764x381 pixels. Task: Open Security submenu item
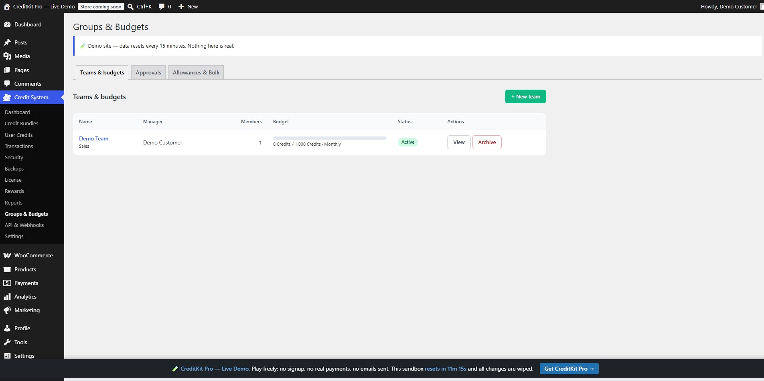pos(14,157)
